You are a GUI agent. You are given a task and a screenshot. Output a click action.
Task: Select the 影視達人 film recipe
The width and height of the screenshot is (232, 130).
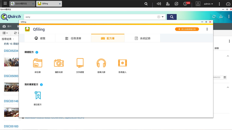click(122, 63)
